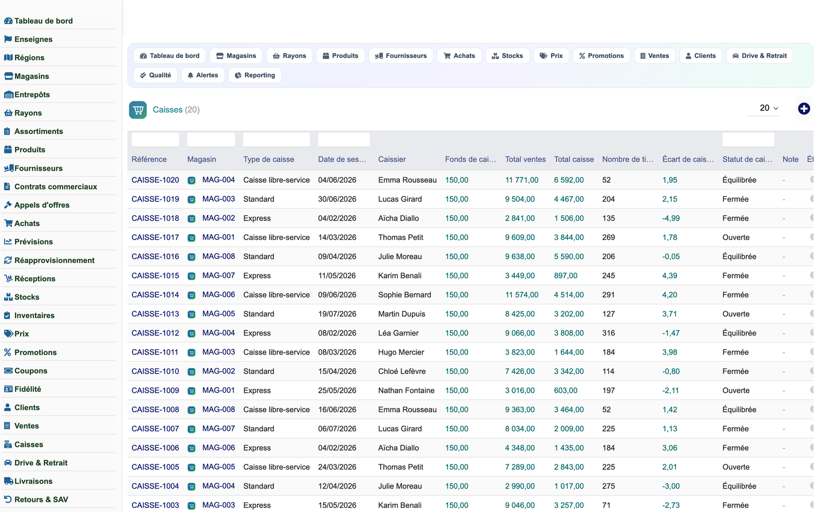Click the Enseignes flag icon in sidebar
This screenshot has width=829, height=512.
point(8,40)
